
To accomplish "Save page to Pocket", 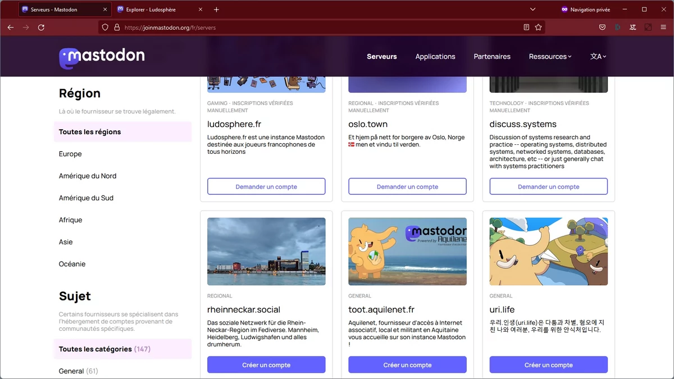I will [602, 27].
